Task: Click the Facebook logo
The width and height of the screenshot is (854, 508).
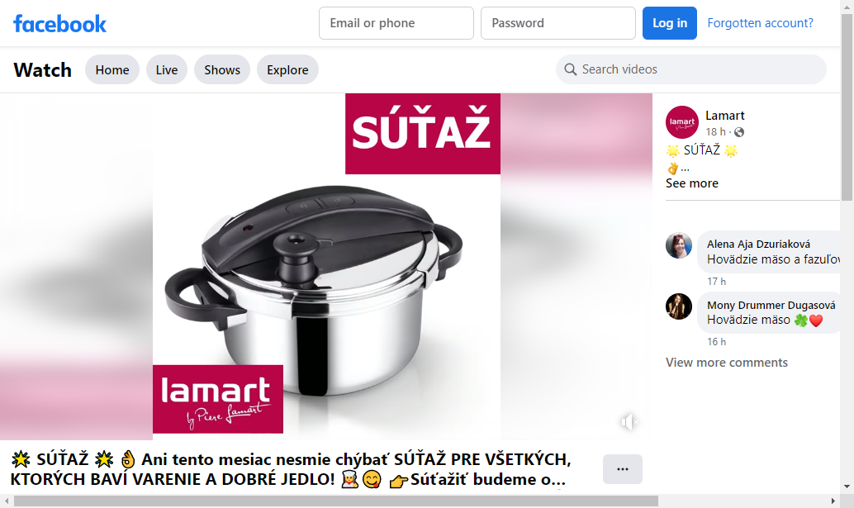Action: coord(60,24)
